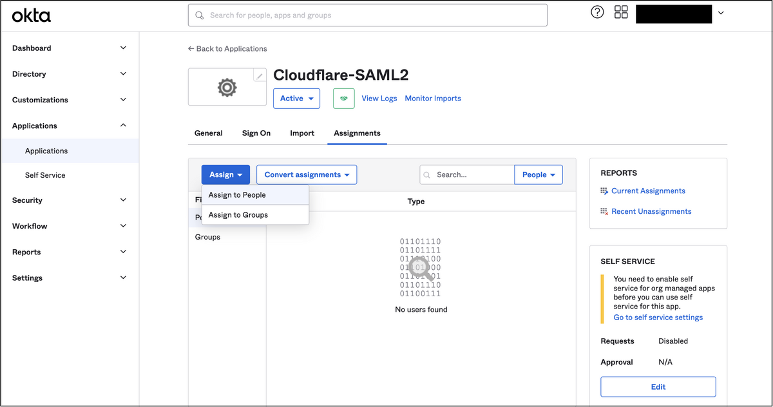Click the magnifier icon in assignments search box
This screenshot has width=773, height=407.
427,175
